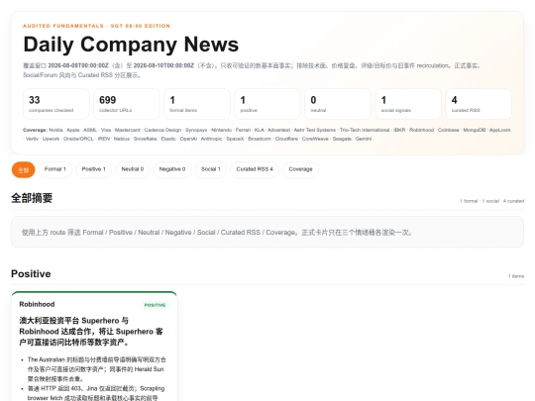Click Trio-Tech International in coverage
This screenshot has height=401, width=535.
click(x=365, y=130)
